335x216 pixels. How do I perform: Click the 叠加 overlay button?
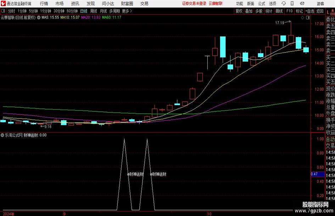pos(249,11)
